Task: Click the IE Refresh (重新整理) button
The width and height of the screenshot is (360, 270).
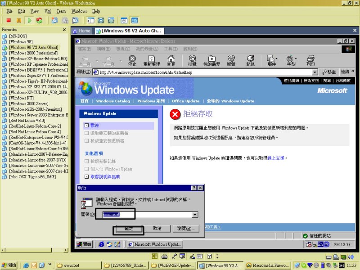Action: coord(152,61)
